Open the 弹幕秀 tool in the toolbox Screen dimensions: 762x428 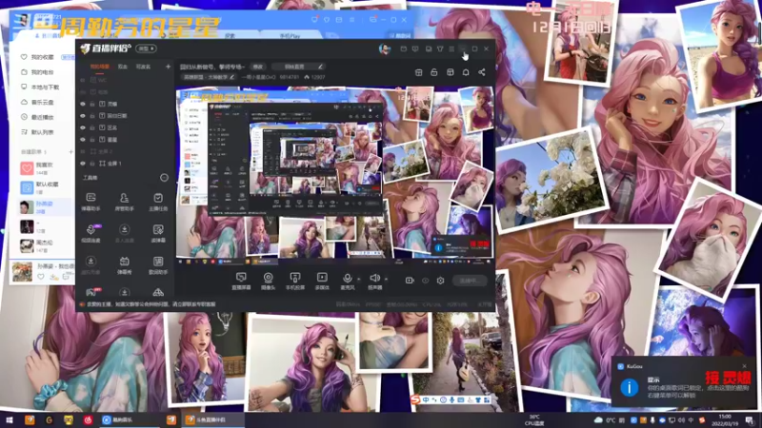tap(125, 265)
